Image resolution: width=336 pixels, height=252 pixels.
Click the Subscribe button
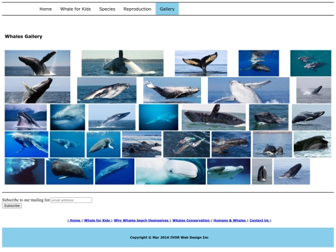[12, 206]
